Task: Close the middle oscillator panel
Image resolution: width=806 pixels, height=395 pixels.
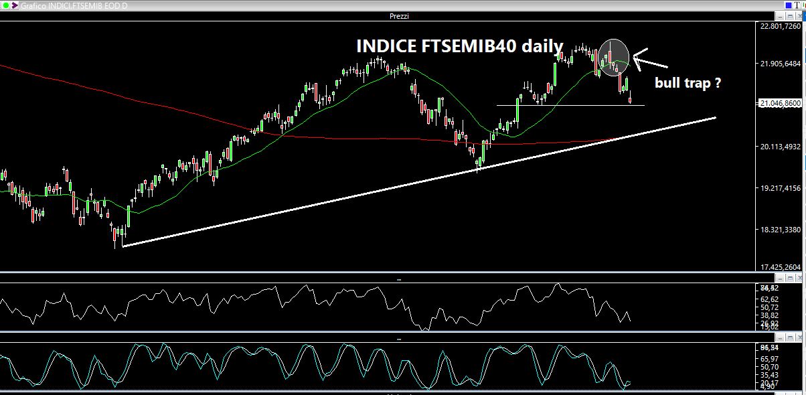Action: pos(800,279)
